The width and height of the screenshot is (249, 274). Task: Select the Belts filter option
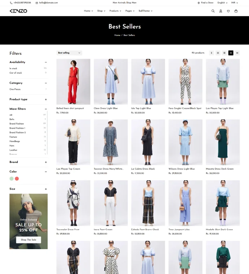click(12, 119)
